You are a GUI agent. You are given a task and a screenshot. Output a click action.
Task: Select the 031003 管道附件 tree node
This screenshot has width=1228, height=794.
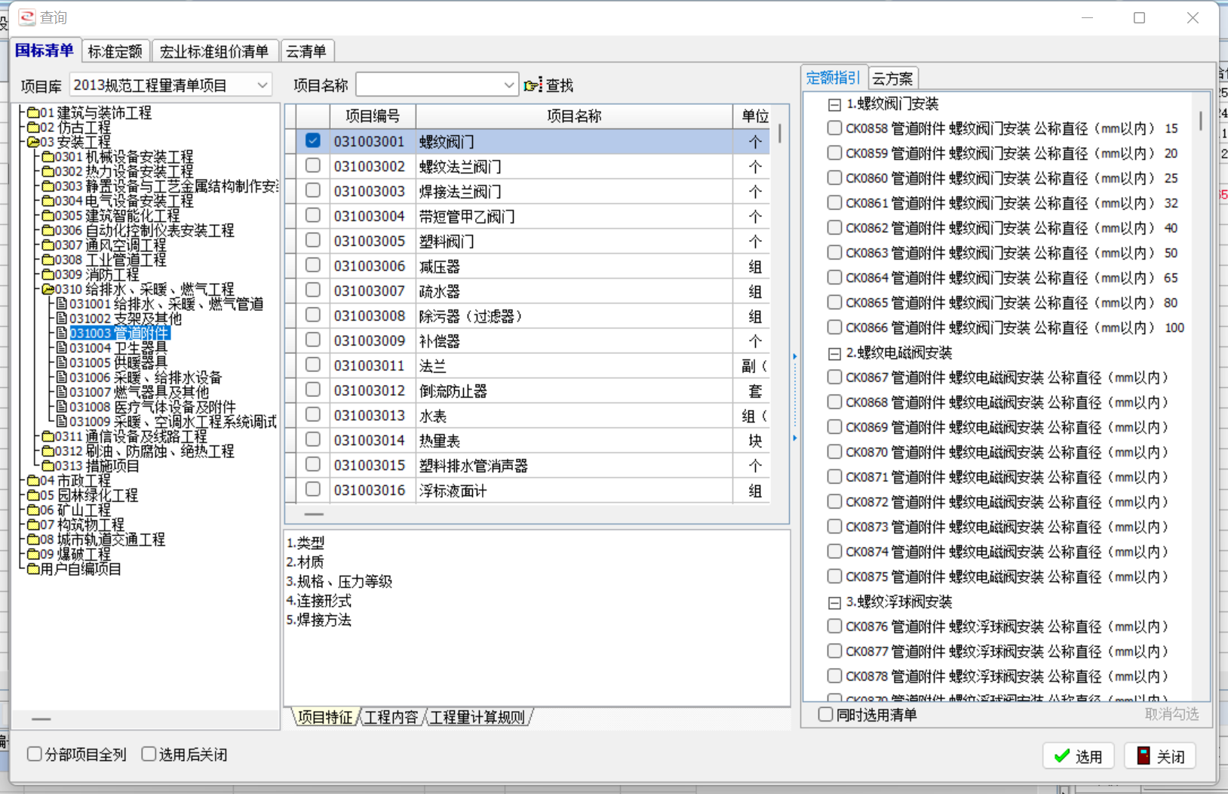pyautogui.click(x=119, y=333)
